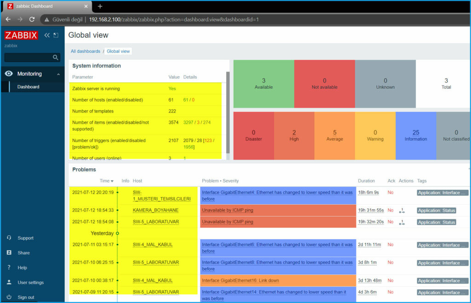The height and width of the screenshot is (303, 471).
Task: Open host SW-4_MAL_KABUL at 03:15:17
Action: click(x=153, y=245)
